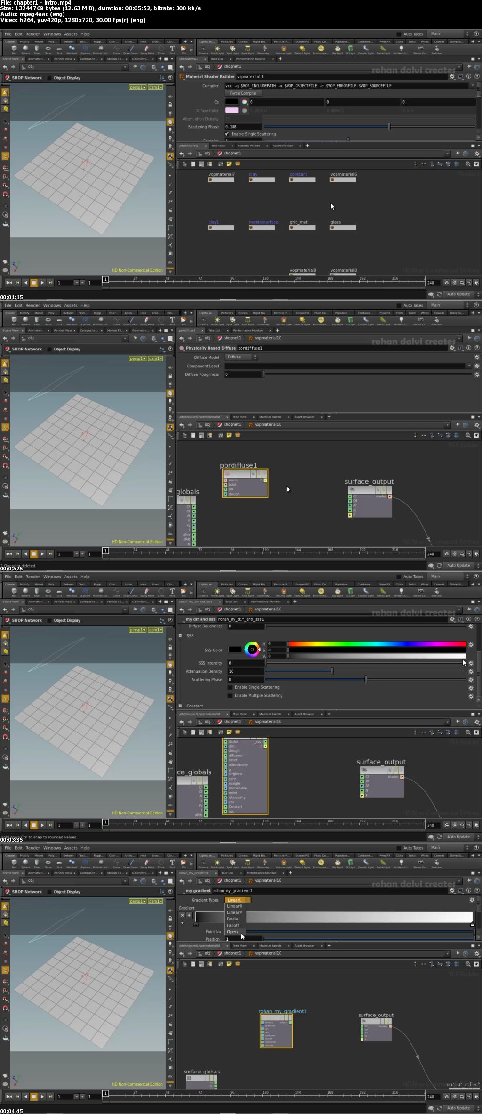Click sticky note icon in 00:04:45 network toolbar
Screen dimensions: 482x1114
point(229,964)
